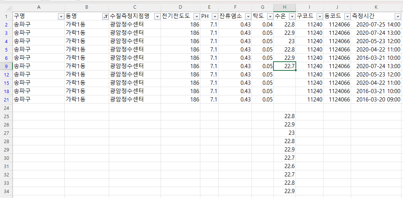This screenshot has width=403, height=198.
Task: Select column J header
Action: [337, 8]
